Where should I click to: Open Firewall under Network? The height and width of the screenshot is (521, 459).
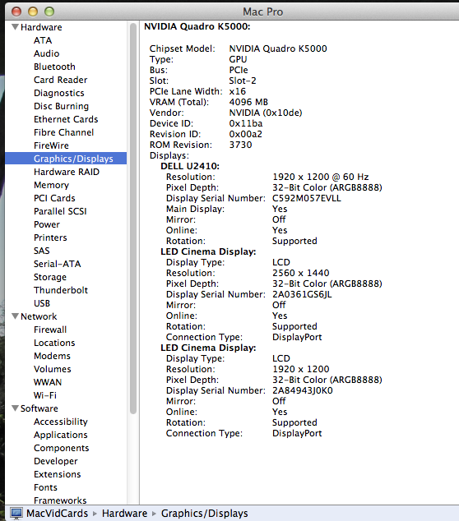click(50, 330)
